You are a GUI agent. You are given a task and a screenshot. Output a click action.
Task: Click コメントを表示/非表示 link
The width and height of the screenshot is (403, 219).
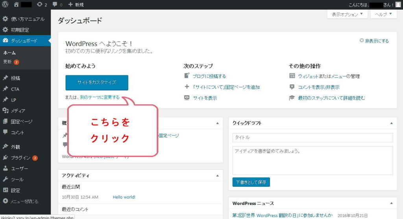319,87
